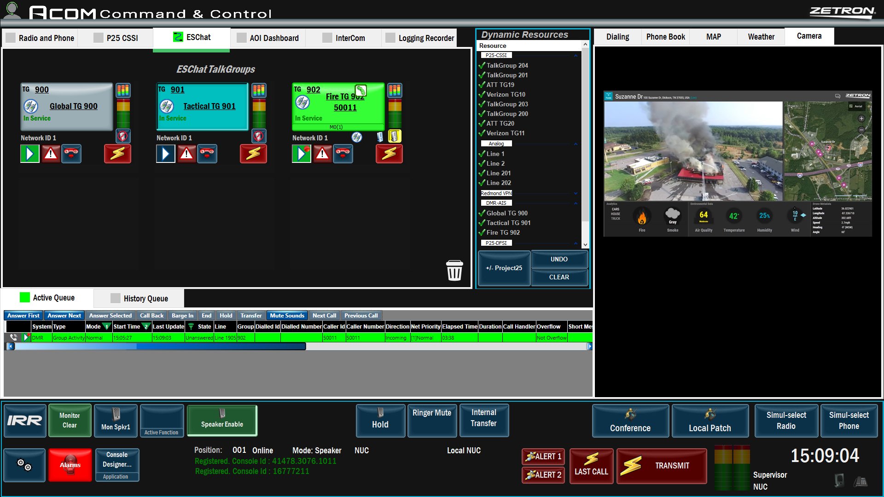This screenshot has width=884, height=497.
Task: Select the play arrow under TG 901
Action: pyautogui.click(x=165, y=154)
